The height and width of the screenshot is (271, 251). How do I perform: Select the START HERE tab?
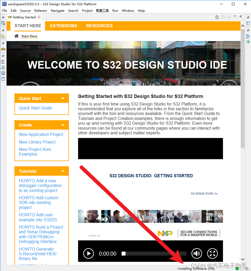pyautogui.click(x=28, y=26)
